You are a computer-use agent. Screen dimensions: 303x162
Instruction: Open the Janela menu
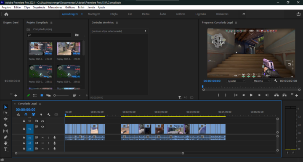tap(91, 7)
